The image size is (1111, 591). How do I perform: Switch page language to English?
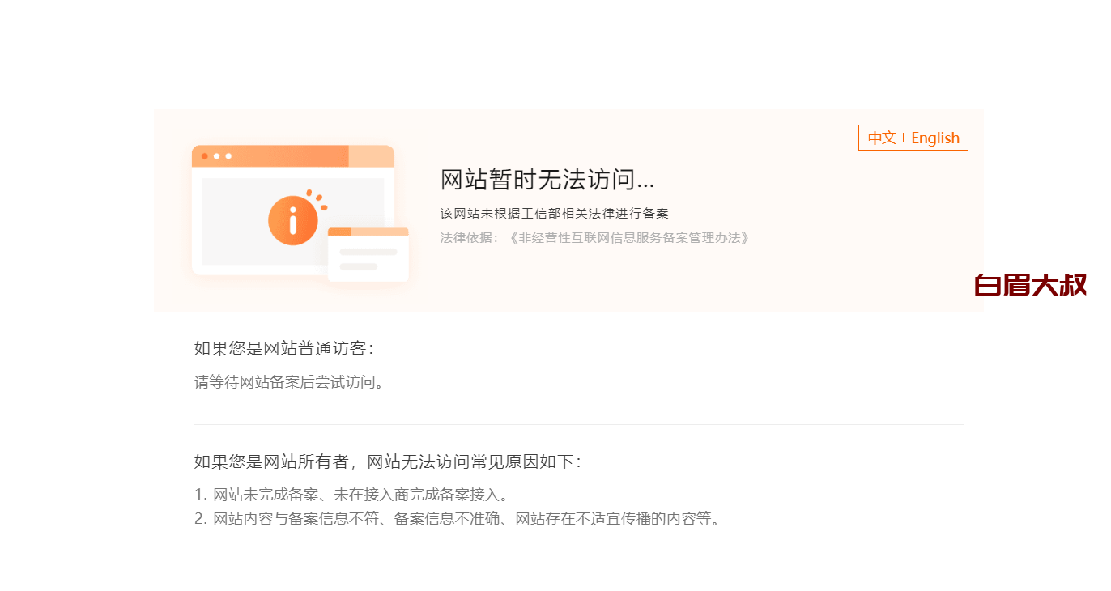(935, 138)
